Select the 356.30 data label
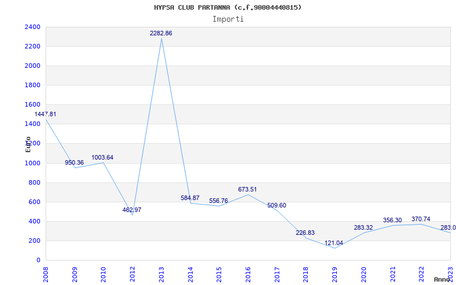Screen dimensions: 456x285 (x=392, y=221)
